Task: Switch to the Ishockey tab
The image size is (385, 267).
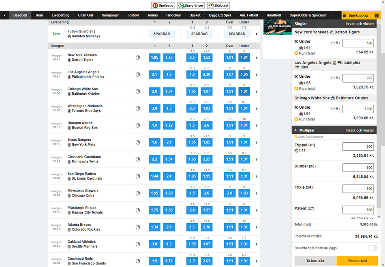Action: point(173,15)
